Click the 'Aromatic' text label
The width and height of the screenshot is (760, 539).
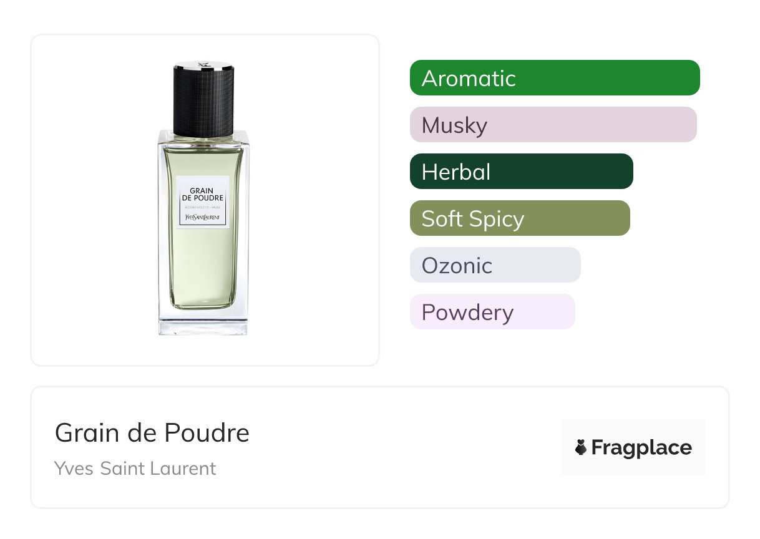[x=469, y=79]
